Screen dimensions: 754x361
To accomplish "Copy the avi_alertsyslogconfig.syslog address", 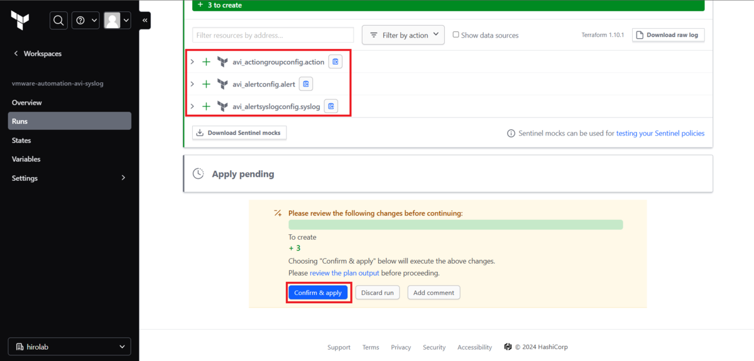I will [x=331, y=106].
